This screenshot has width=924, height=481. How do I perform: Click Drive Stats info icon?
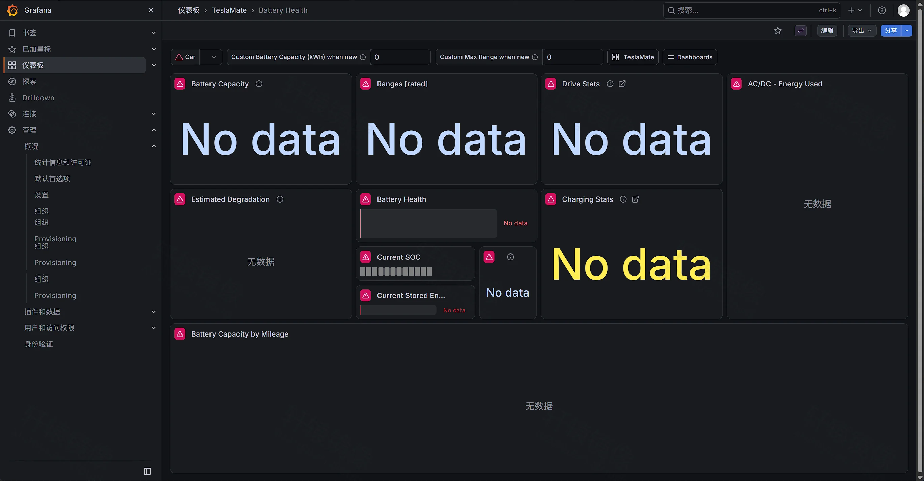pyautogui.click(x=610, y=84)
